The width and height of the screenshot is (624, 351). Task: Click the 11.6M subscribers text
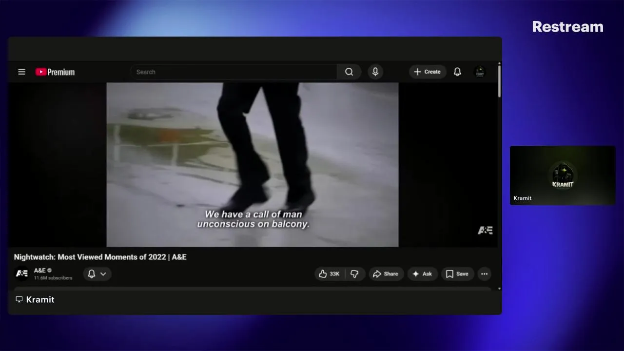coord(53,278)
